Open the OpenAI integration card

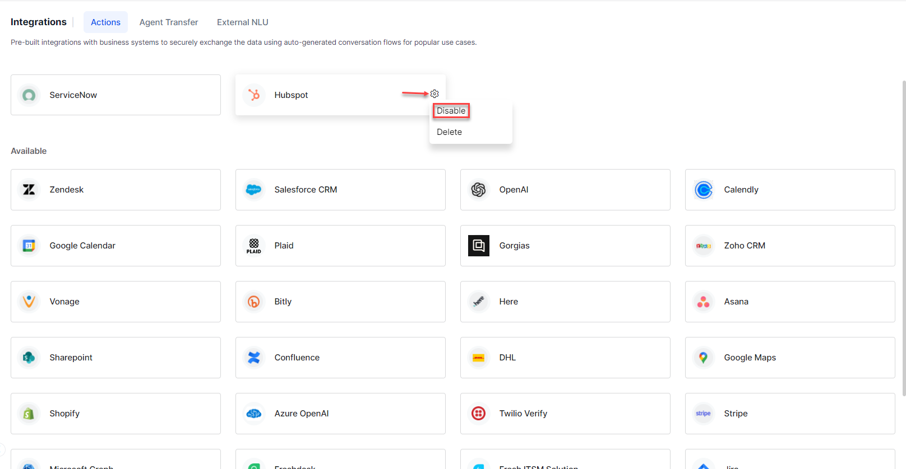pos(565,190)
